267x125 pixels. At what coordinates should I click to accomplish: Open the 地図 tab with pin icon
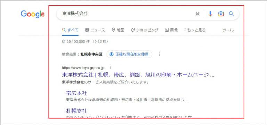click(118, 30)
